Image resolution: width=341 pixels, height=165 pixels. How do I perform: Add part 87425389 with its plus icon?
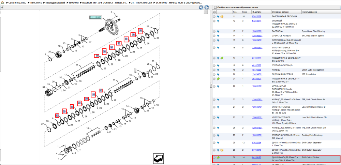(214, 16)
